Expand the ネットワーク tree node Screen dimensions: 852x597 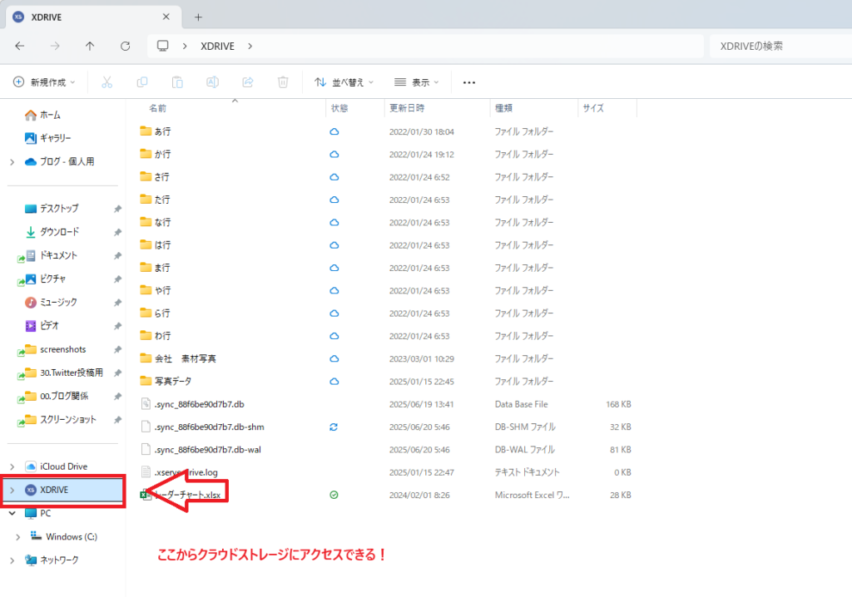(x=12, y=560)
